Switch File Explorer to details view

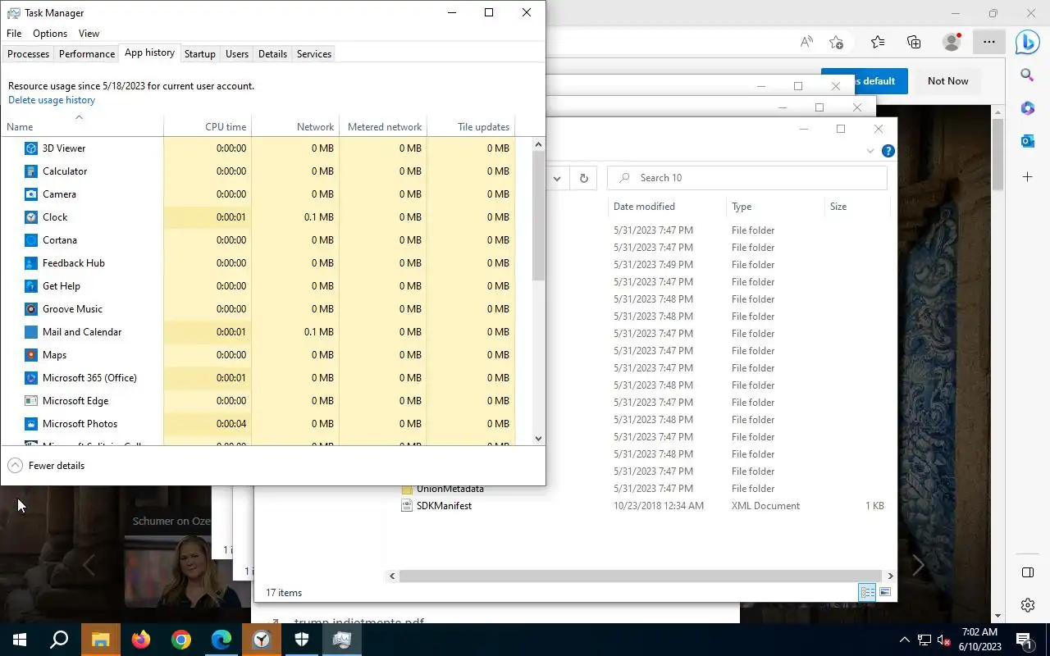(x=867, y=592)
